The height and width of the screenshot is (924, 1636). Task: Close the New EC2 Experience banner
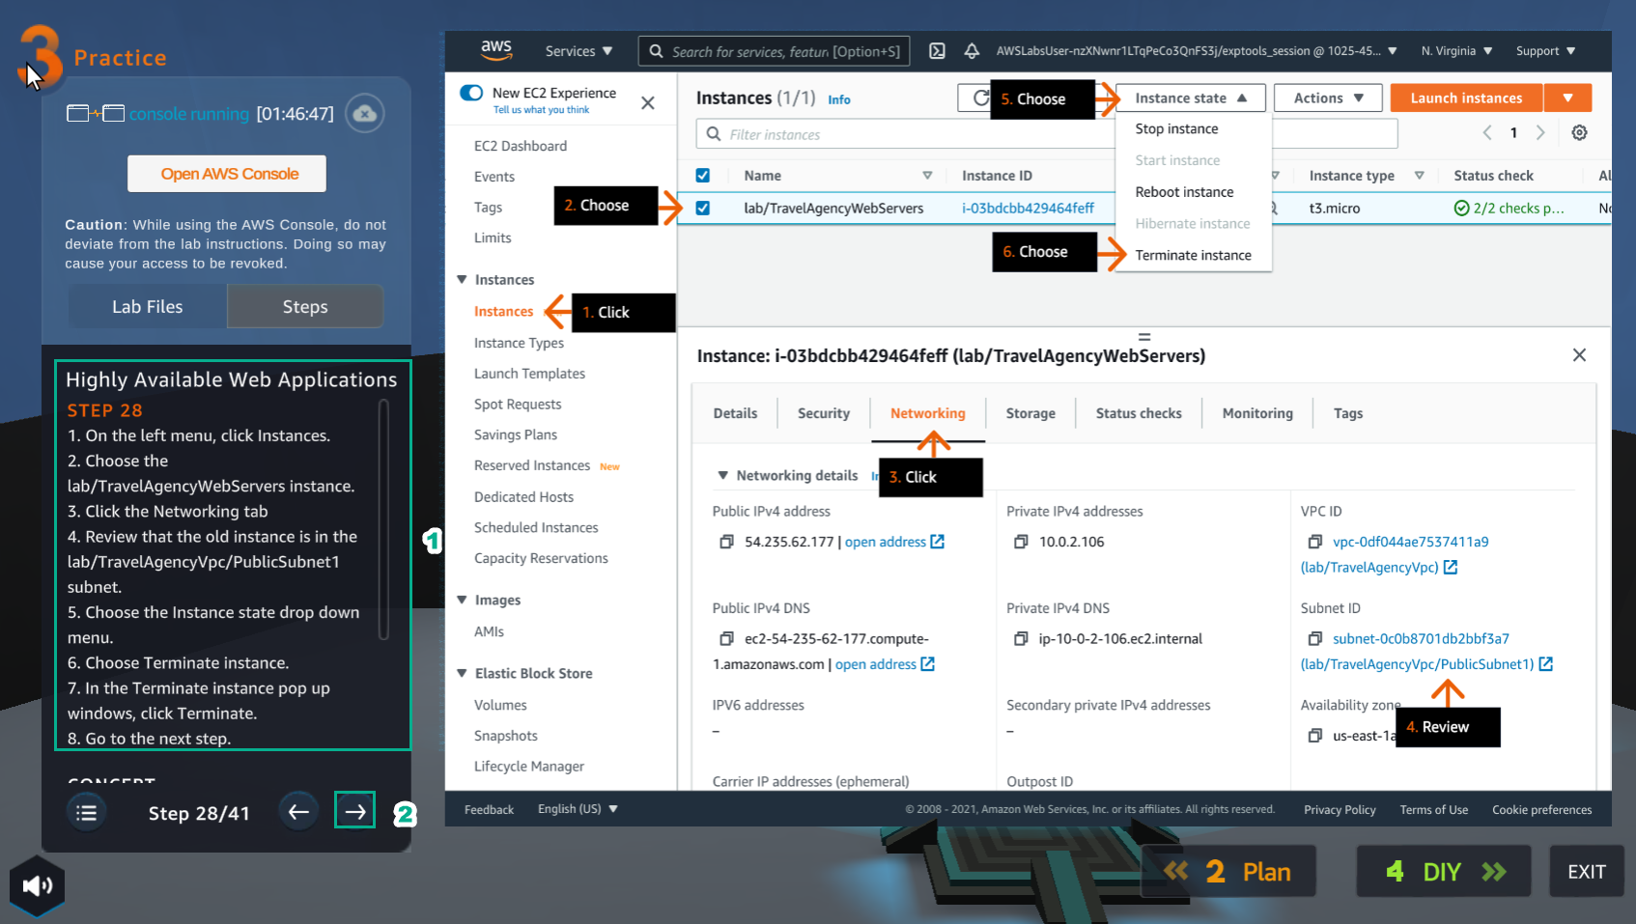648,102
